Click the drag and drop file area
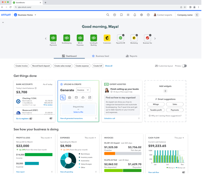Viewport: 203px width, 184px height. (78, 109)
